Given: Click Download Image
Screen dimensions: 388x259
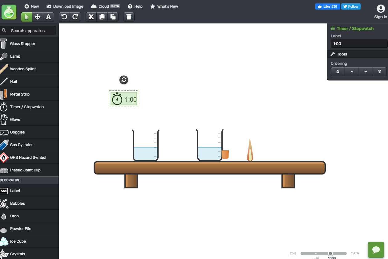Looking at the screenshot, I should [65, 6].
